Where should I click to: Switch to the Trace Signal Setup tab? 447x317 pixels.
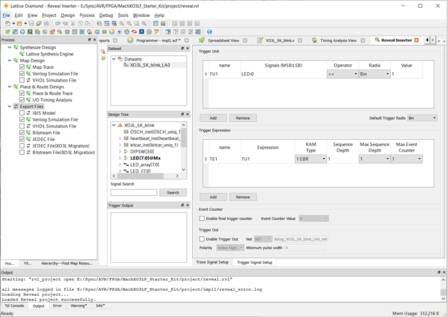(212, 262)
